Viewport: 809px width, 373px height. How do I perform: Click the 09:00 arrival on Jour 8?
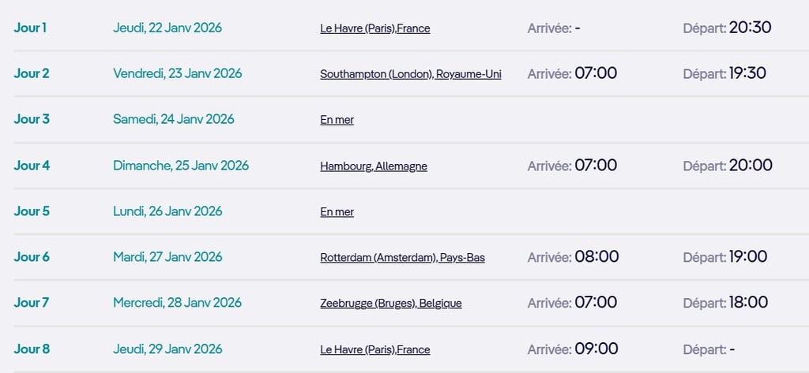click(596, 349)
